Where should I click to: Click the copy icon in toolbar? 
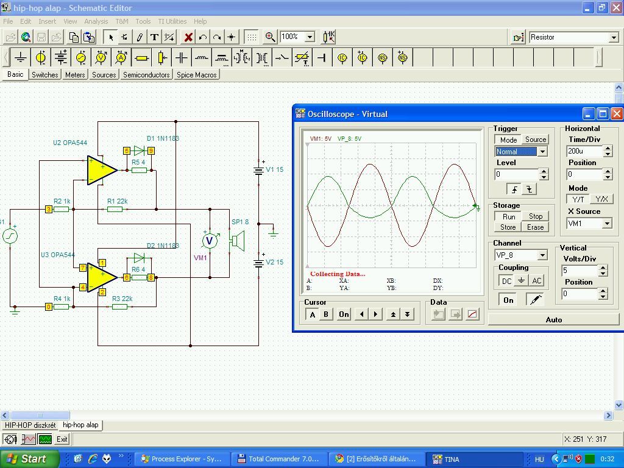point(74,37)
